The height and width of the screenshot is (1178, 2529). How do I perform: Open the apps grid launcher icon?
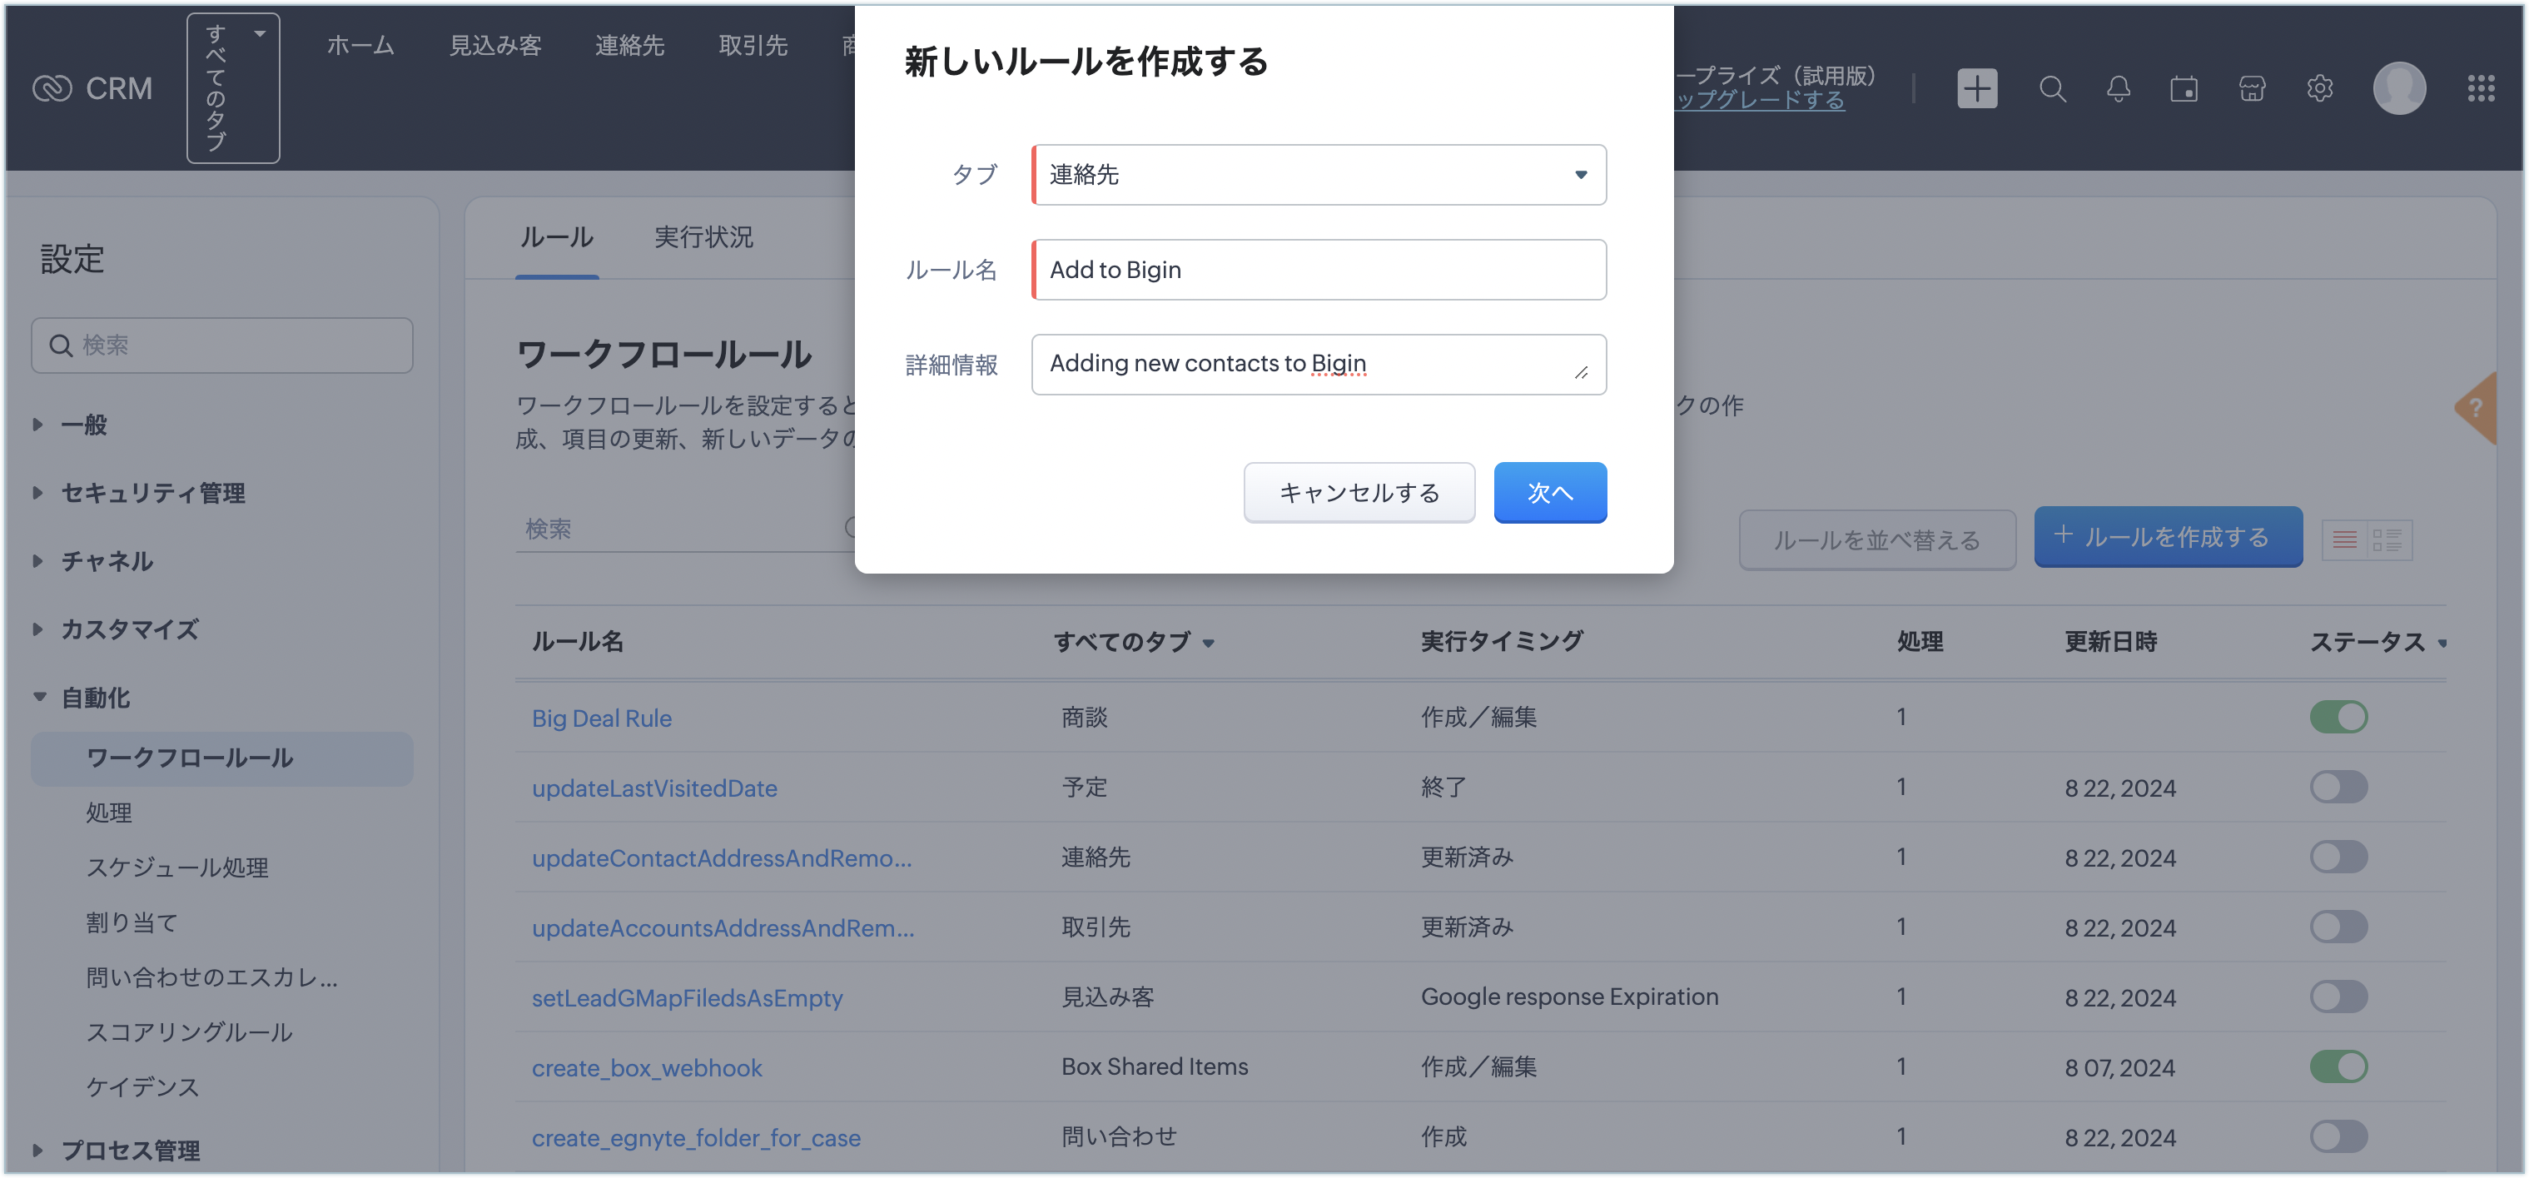click(2480, 88)
